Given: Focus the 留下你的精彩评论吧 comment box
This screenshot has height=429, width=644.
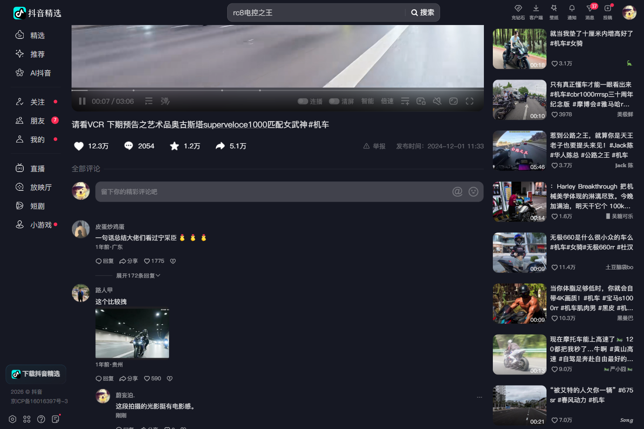Looking at the screenshot, I should 289,192.
